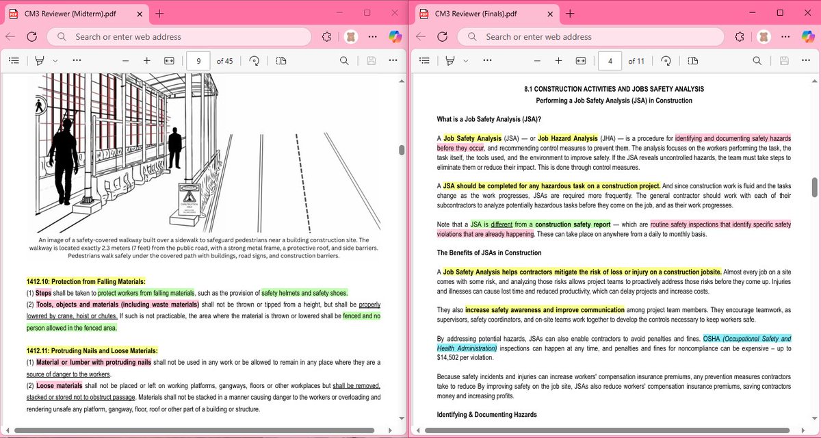Screen dimensions: 821x438
Task: Go back in the Midterm PDF window
Action: click(10, 37)
